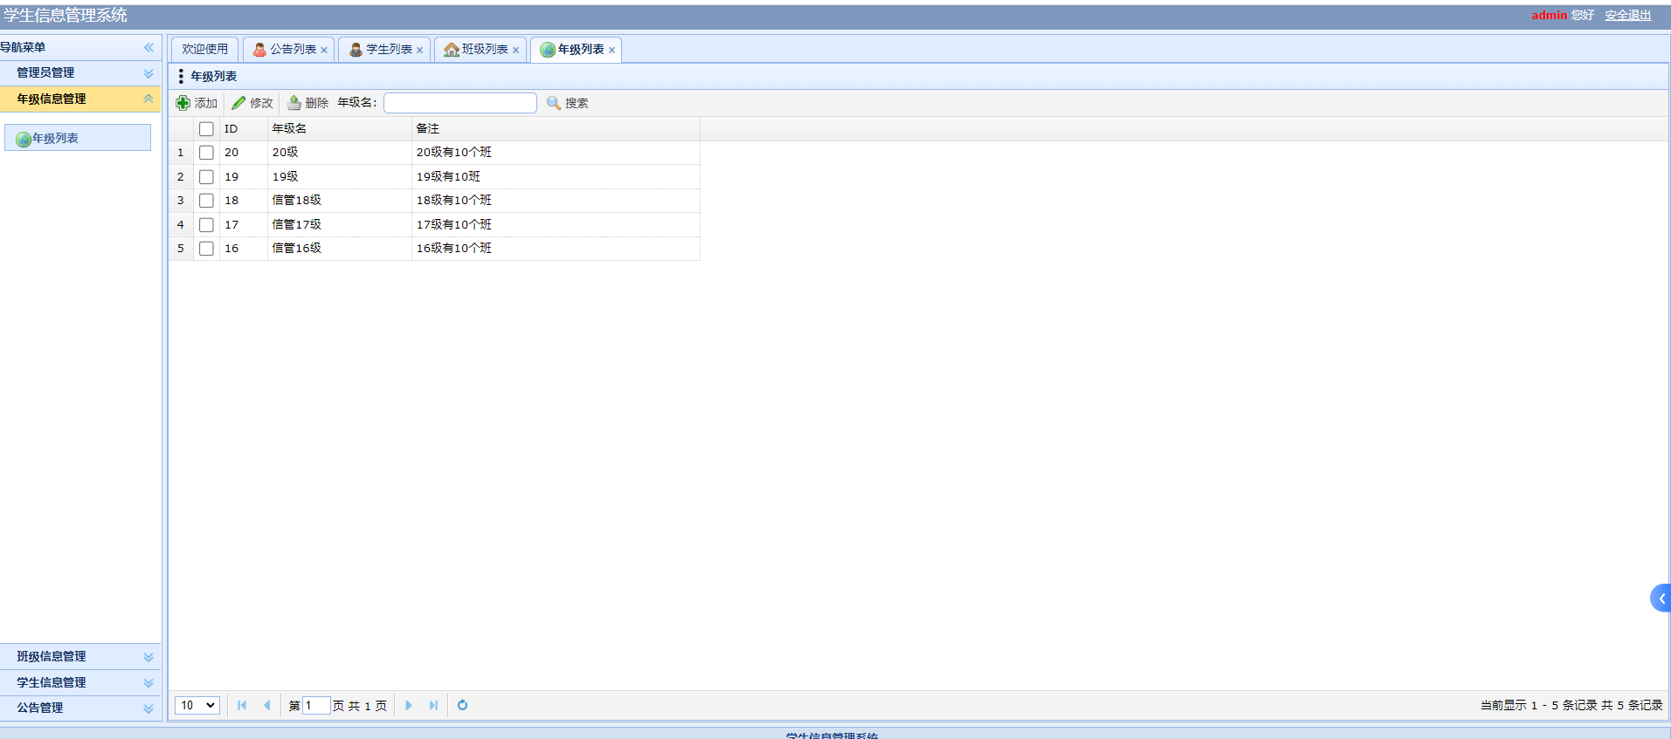The height and width of the screenshot is (739, 1671).
Task: Click the pencil Edit (修改) icon
Action: pyautogui.click(x=238, y=103)
